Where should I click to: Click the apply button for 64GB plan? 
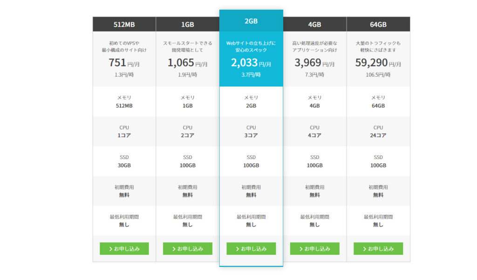[x=378, y=248]
